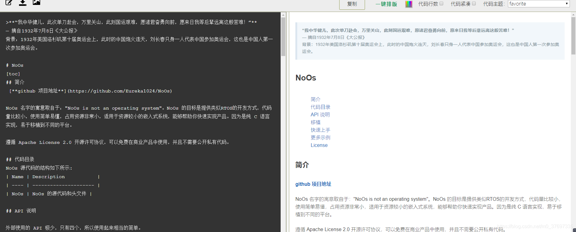Image resolution: width=576 pixels, height=232 pixels.
Task: Click the '简介' section heading in preview
Action: pos(302,165)
